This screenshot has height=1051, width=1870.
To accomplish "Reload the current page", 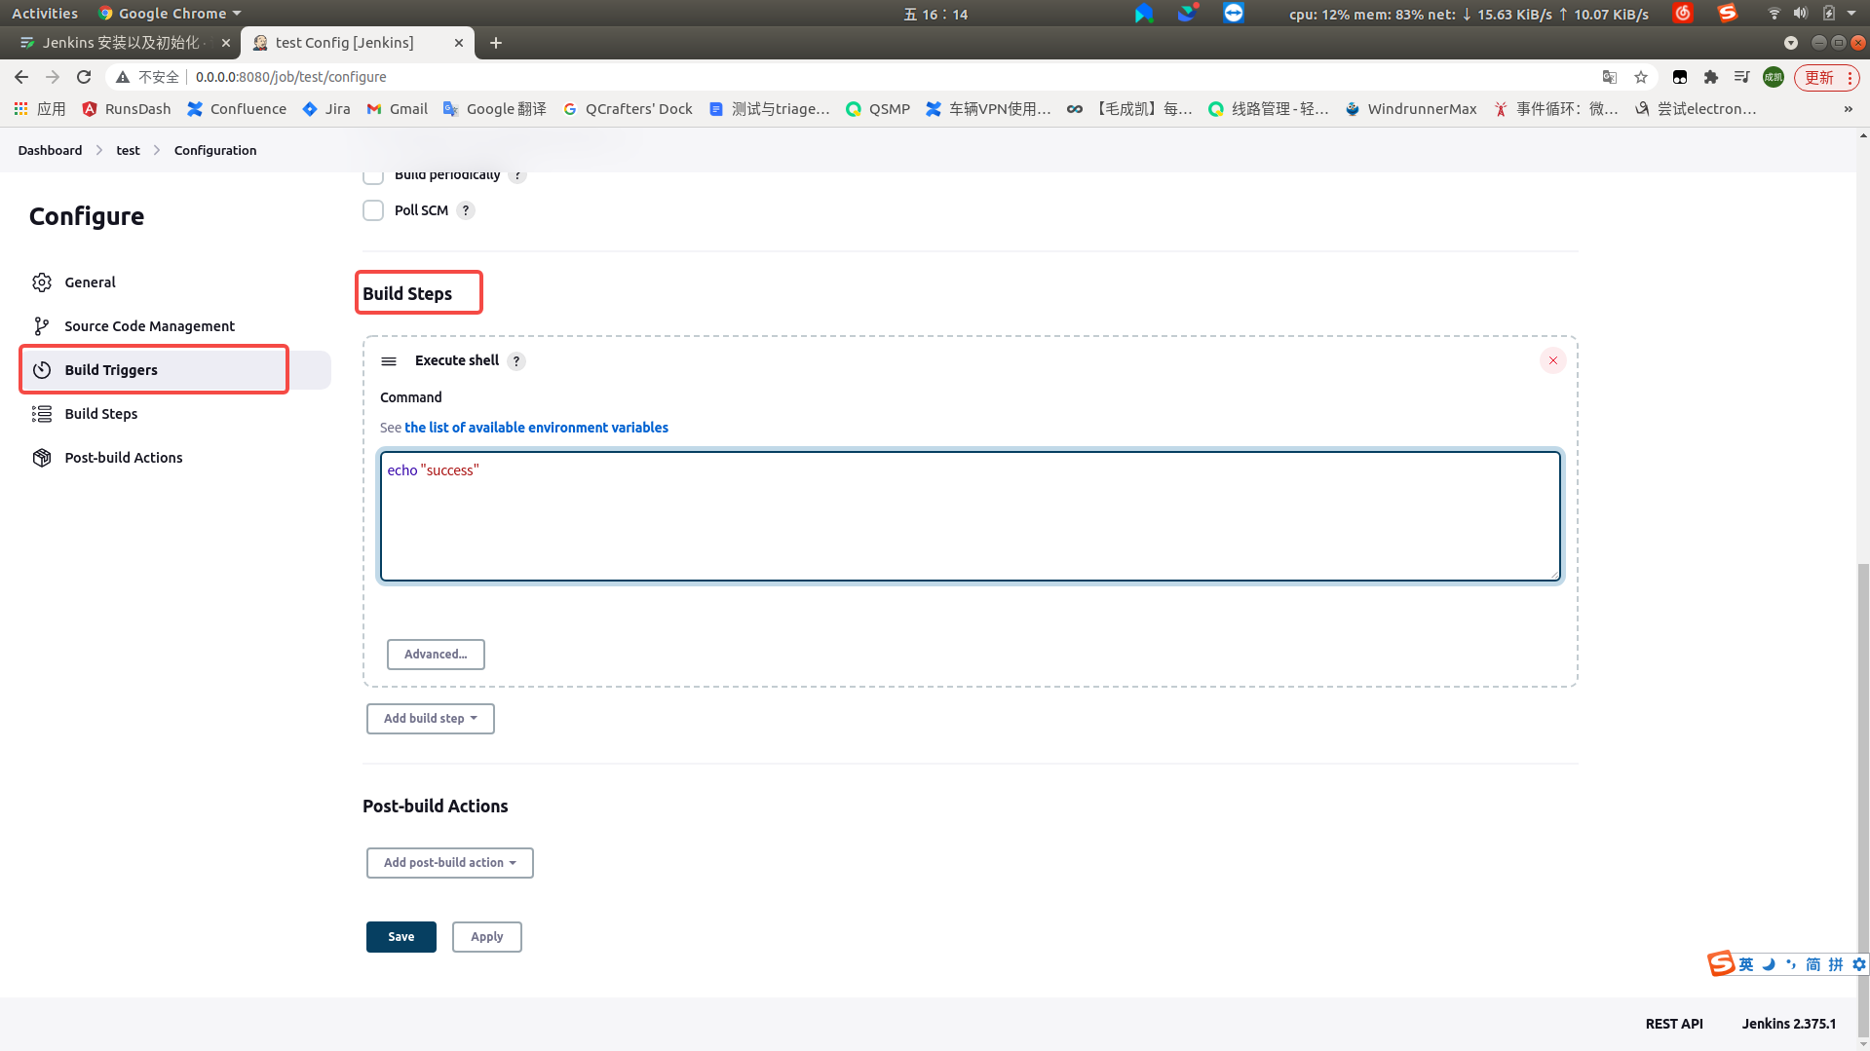I will 84,77.
